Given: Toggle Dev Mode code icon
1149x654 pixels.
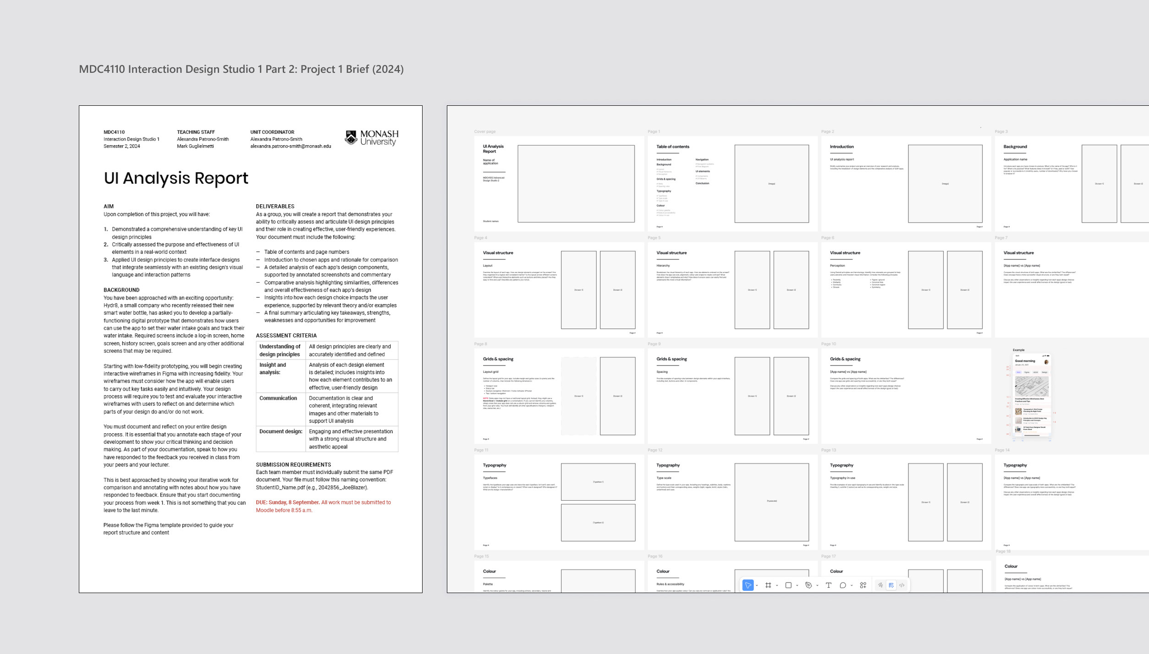Looking at the screenshot, I should (902, 585).
